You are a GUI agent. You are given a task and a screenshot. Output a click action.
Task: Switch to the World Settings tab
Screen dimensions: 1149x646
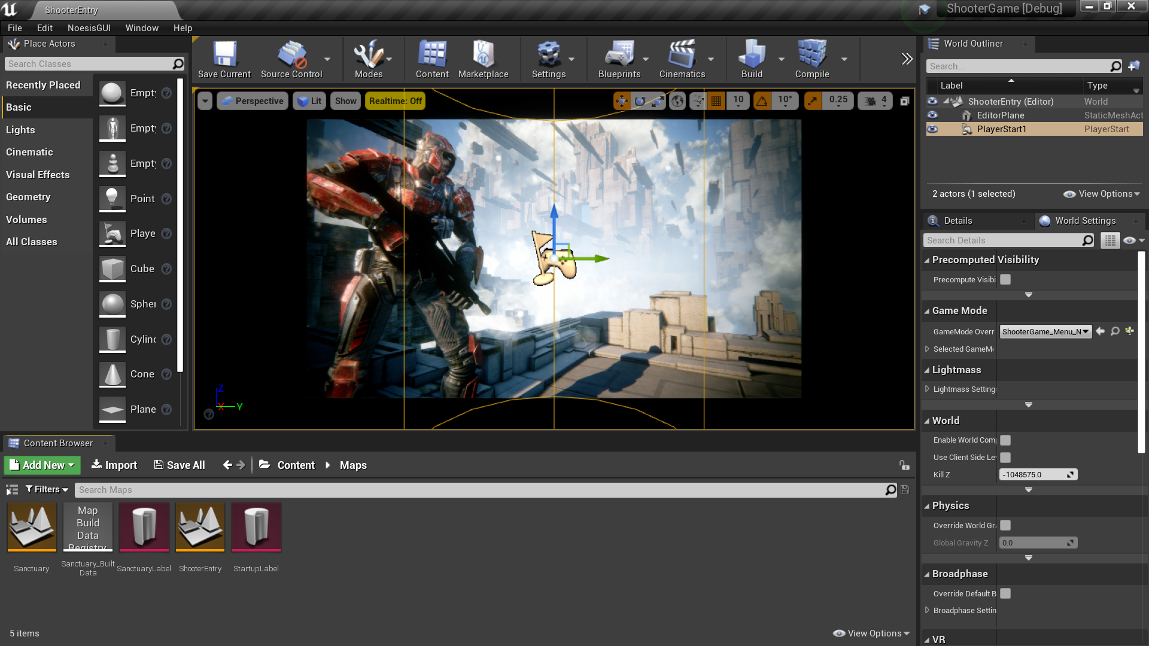(1084, 221)
